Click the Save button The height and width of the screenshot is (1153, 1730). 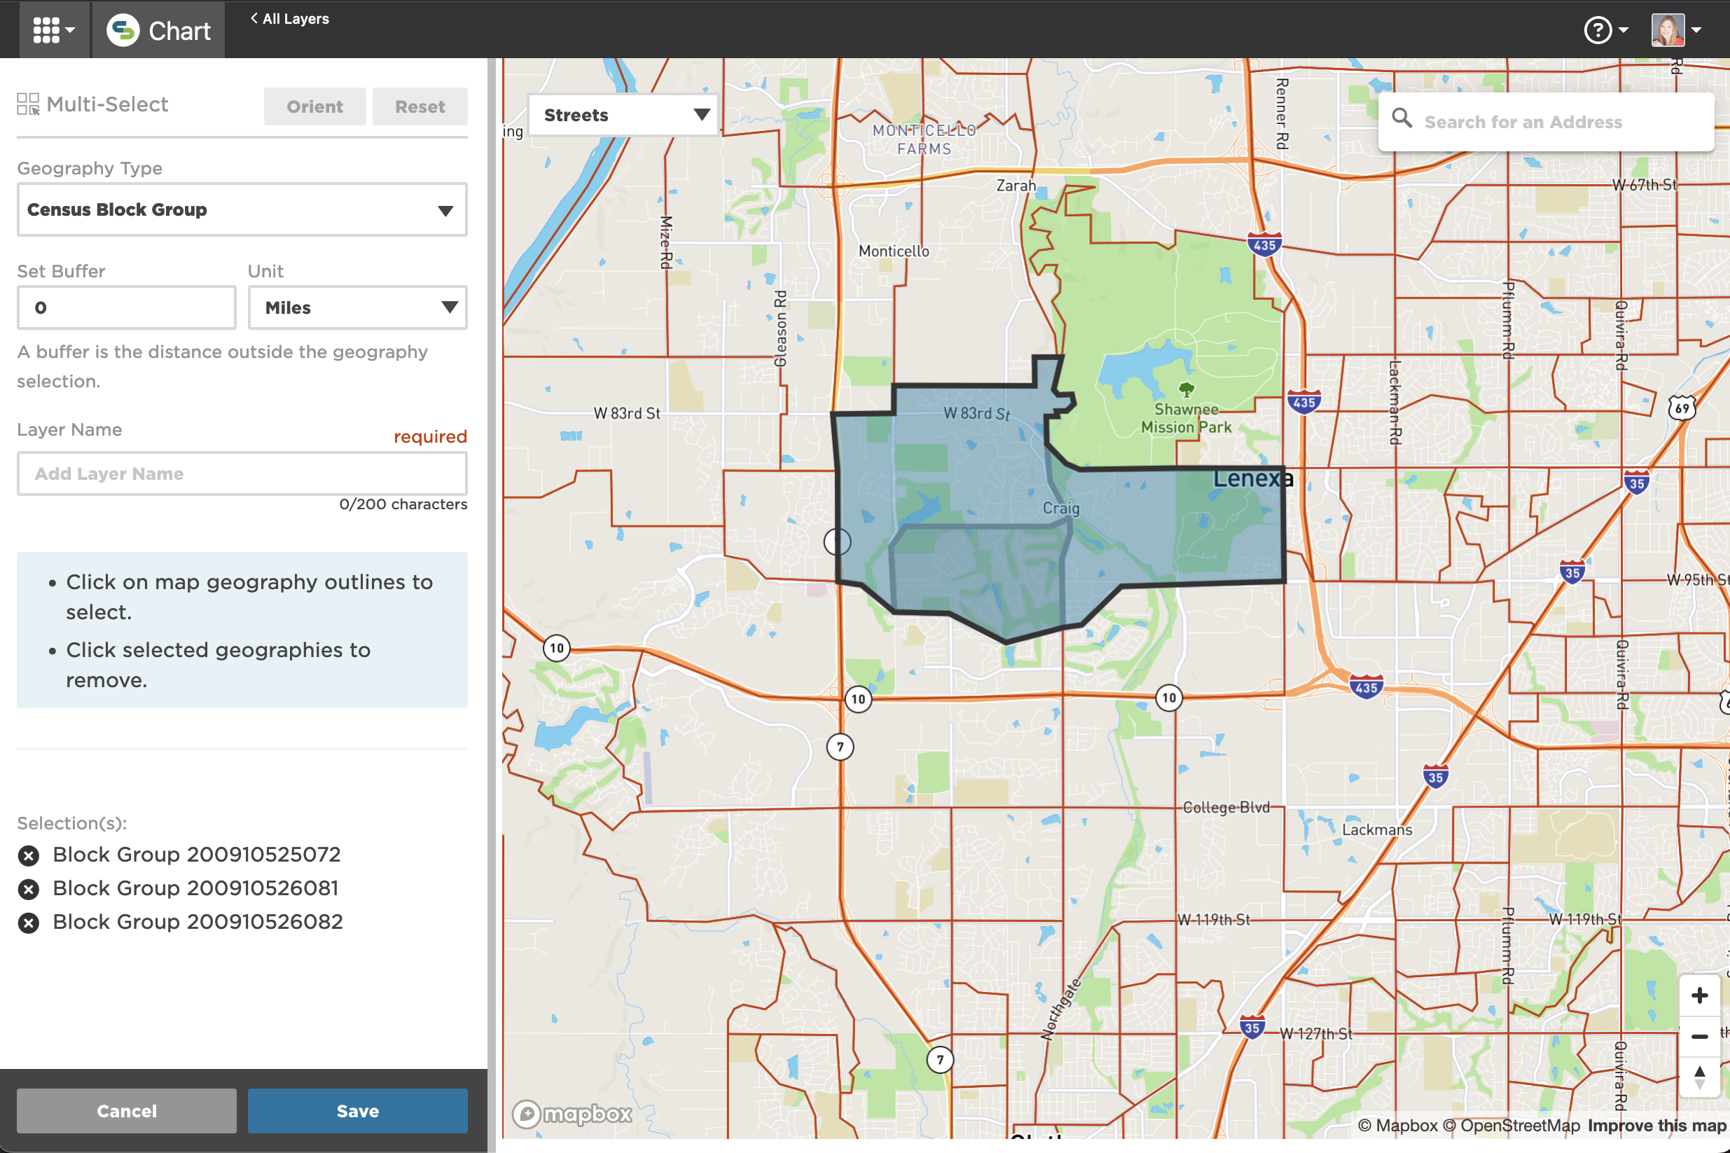[357, 1110]
